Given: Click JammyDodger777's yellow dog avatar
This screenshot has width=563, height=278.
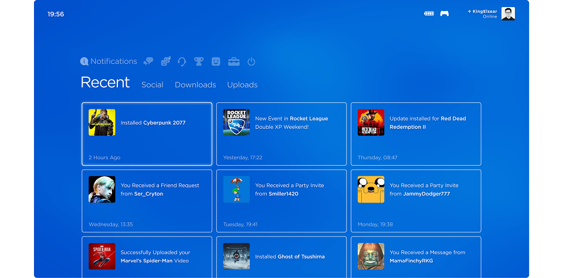Looking at the screenshot, I should pyautogui.click(x=371, y=190).
